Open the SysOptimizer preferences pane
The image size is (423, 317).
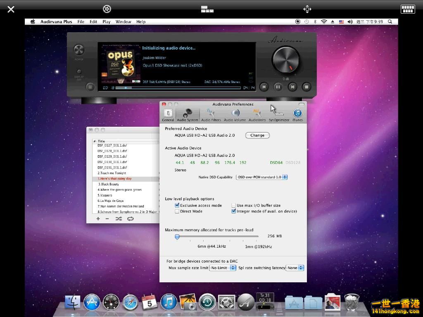(279, 115)
